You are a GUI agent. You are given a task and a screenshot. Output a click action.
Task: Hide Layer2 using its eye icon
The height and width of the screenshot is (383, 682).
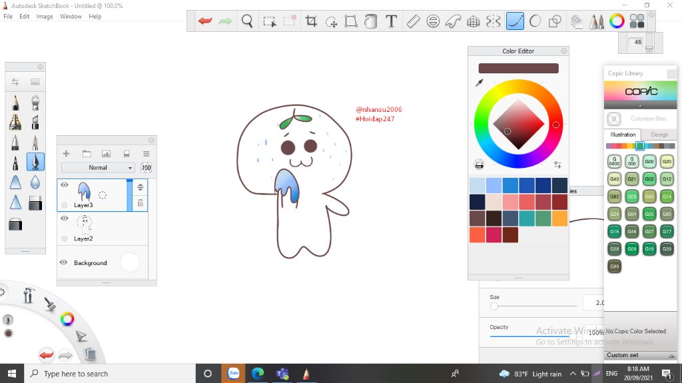coord(65,218)
